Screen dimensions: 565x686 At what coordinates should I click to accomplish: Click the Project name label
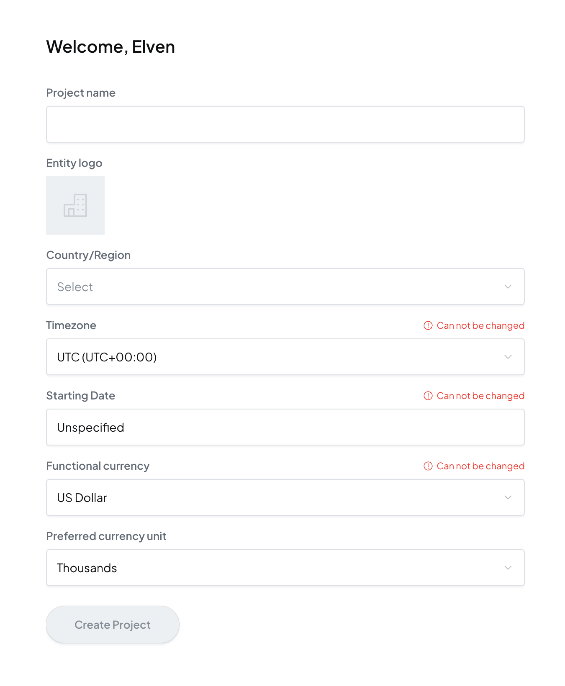pos(81,93)
